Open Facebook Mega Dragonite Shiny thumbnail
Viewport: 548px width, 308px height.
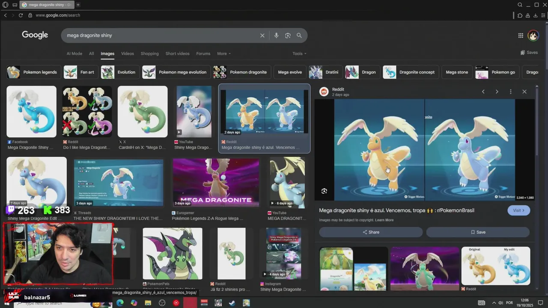[x=31, y=112]
